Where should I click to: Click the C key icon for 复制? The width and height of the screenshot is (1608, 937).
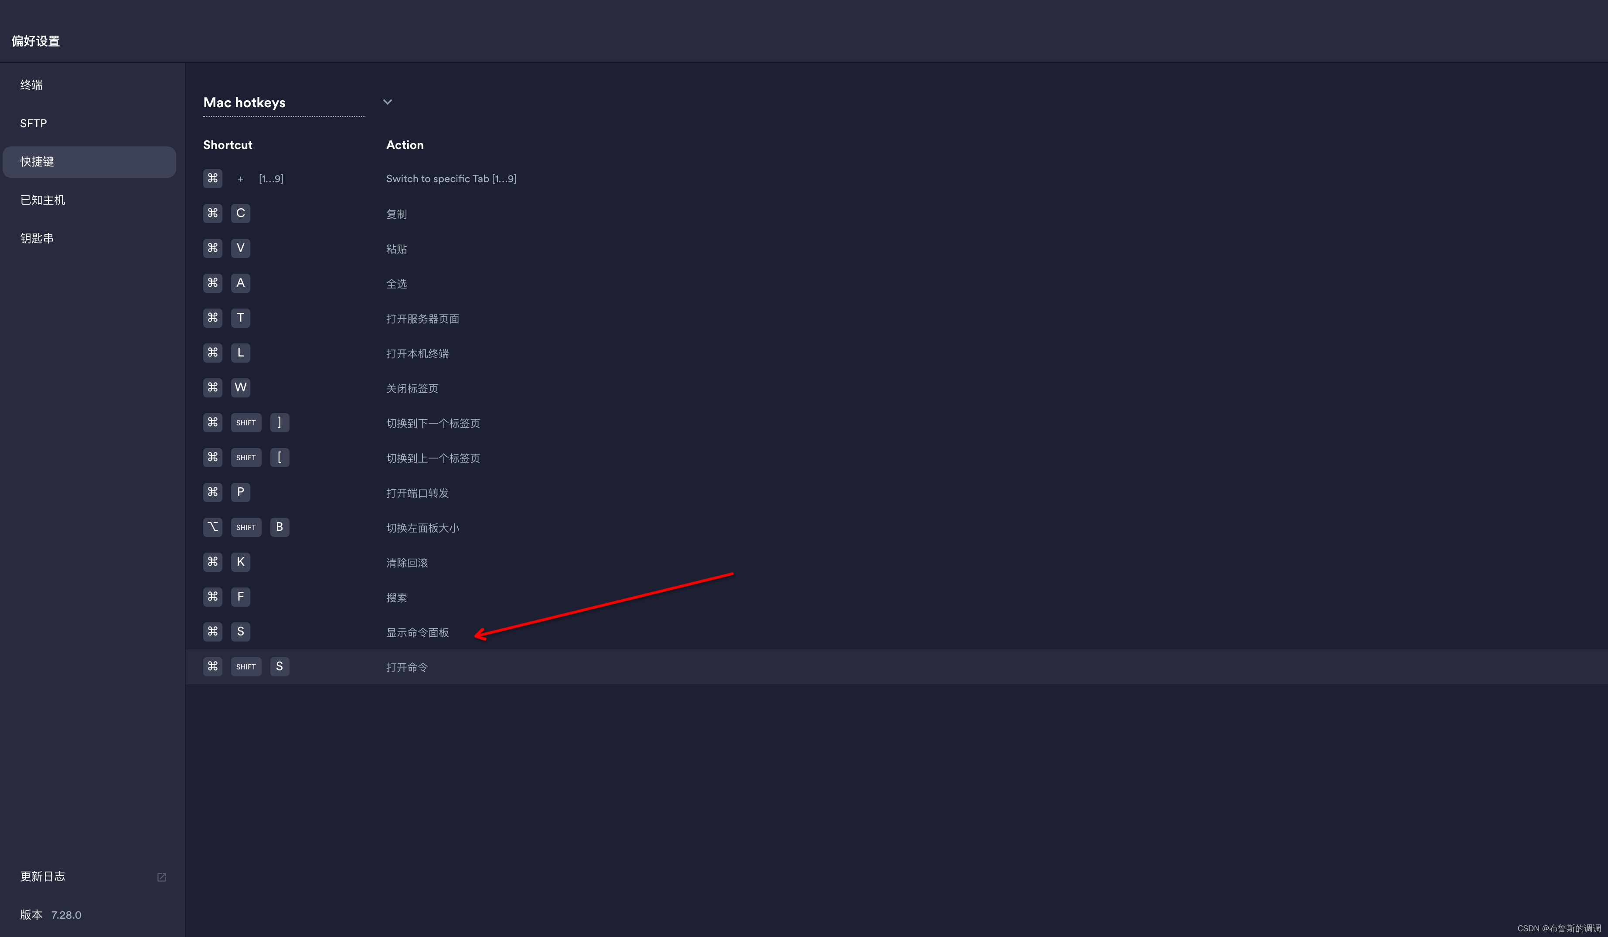point(241,213)
